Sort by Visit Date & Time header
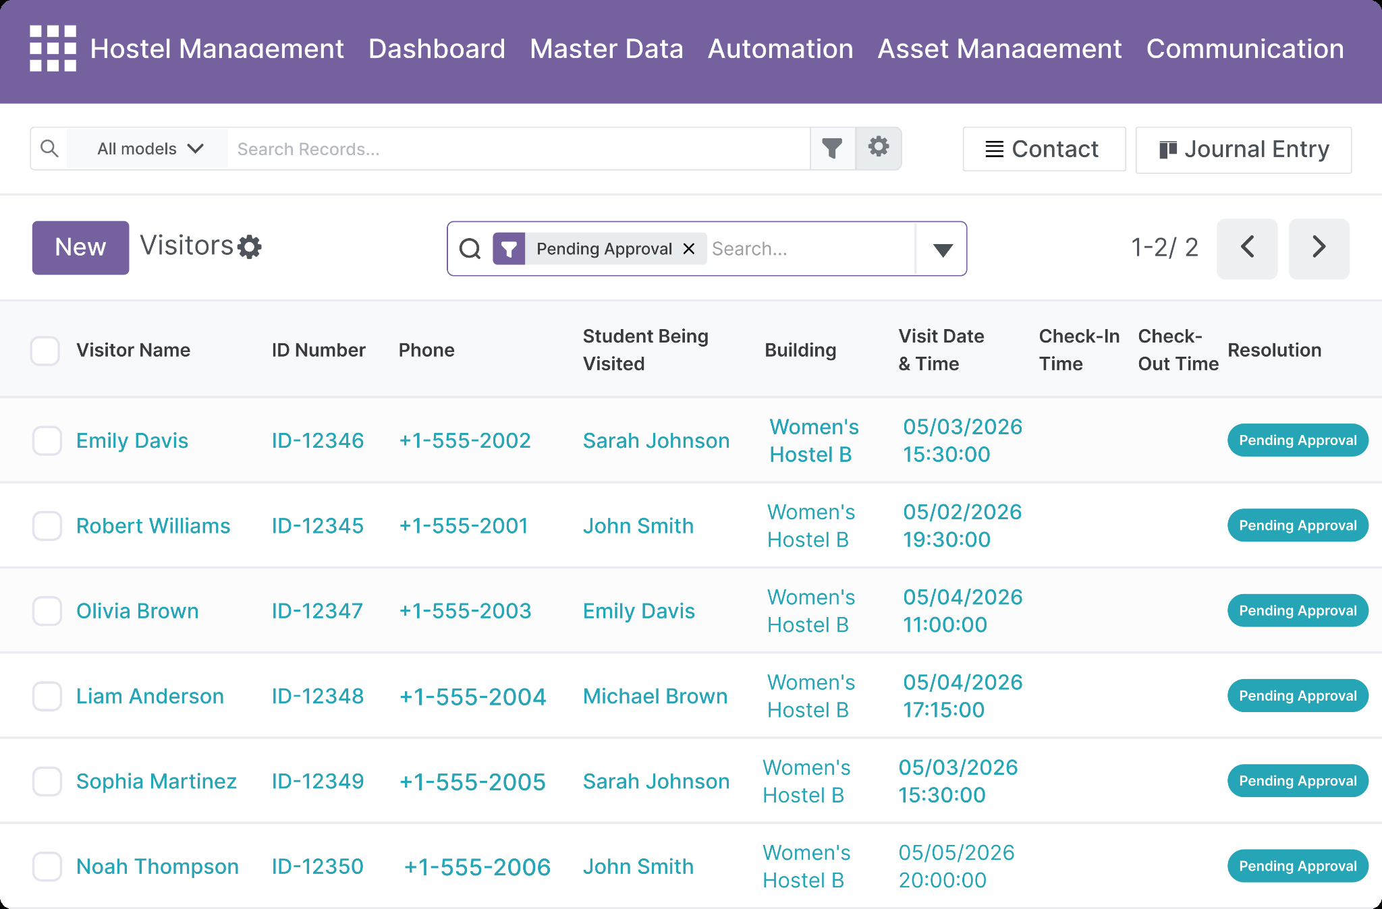This screenshot has height=909, width=1382. [941, 350]
